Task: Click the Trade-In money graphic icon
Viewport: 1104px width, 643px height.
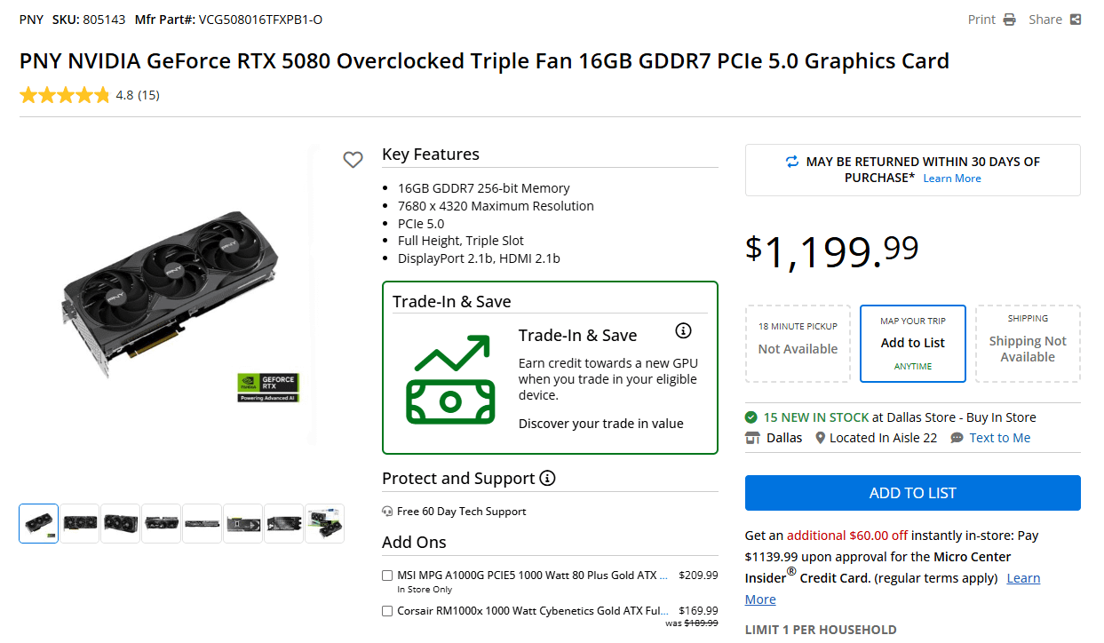Action: [x=449, y=379]
